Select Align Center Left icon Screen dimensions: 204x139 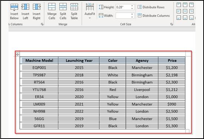coord(179,11)
